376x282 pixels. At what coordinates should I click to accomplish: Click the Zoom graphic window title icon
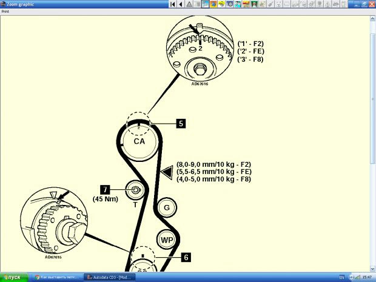(x=3, y=4)
